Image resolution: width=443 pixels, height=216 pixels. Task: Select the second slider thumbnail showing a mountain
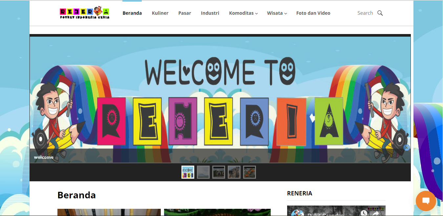pyautogui.click(x=203, y=172)
